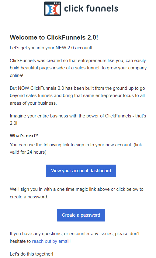Click the closing line "Let's do this together!"

[32, 254]
